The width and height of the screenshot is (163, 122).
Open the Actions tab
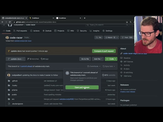pos(35,31)
